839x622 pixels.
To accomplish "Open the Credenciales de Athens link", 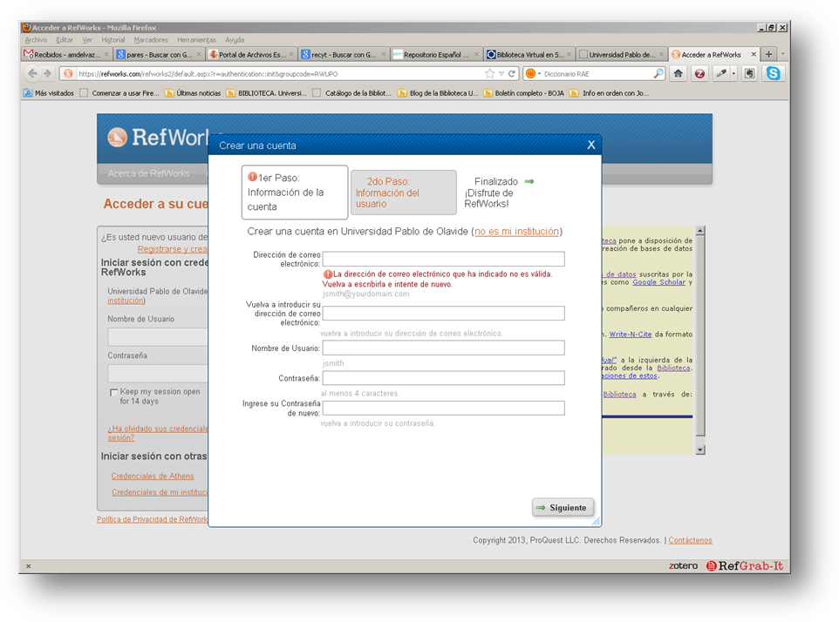I will coord(153,477).
